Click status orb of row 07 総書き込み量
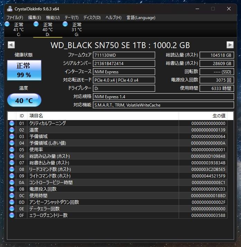 pos(12,163)
